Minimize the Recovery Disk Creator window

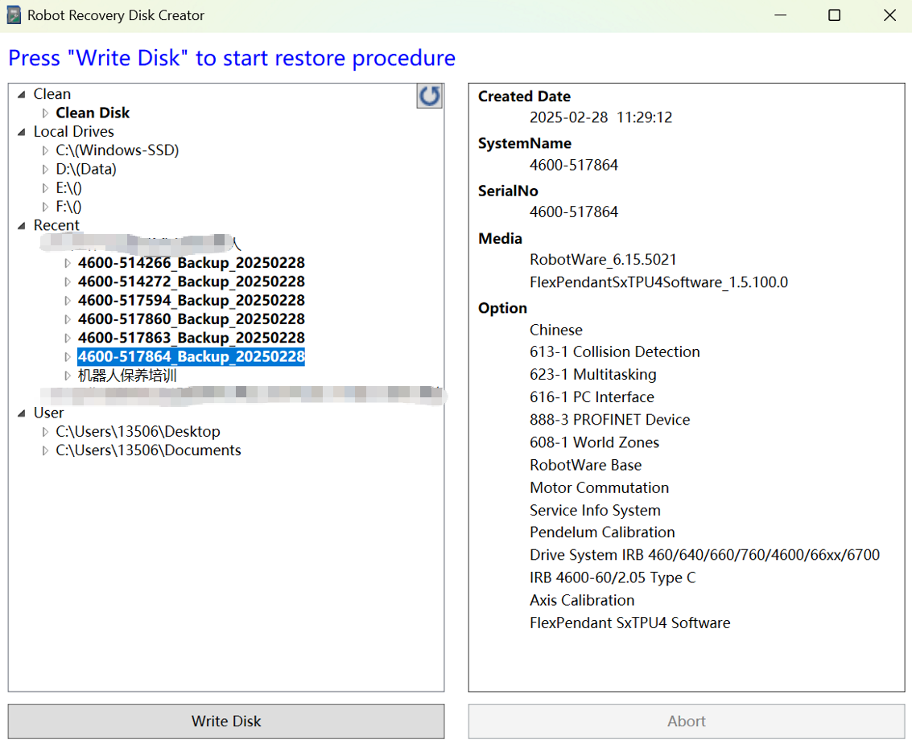pyautogui.click(x=781, y=15)
